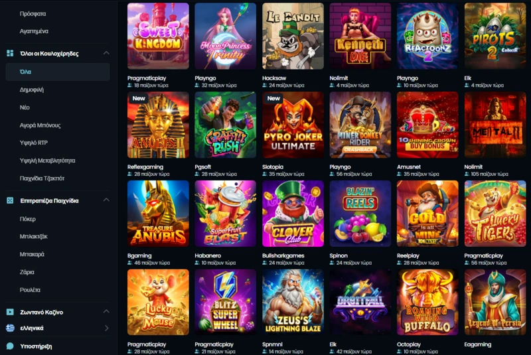This screenshot has width=531, height=355.
Task: Click the Υποστήριξη chat bubble icon
Action: (10, 346)
